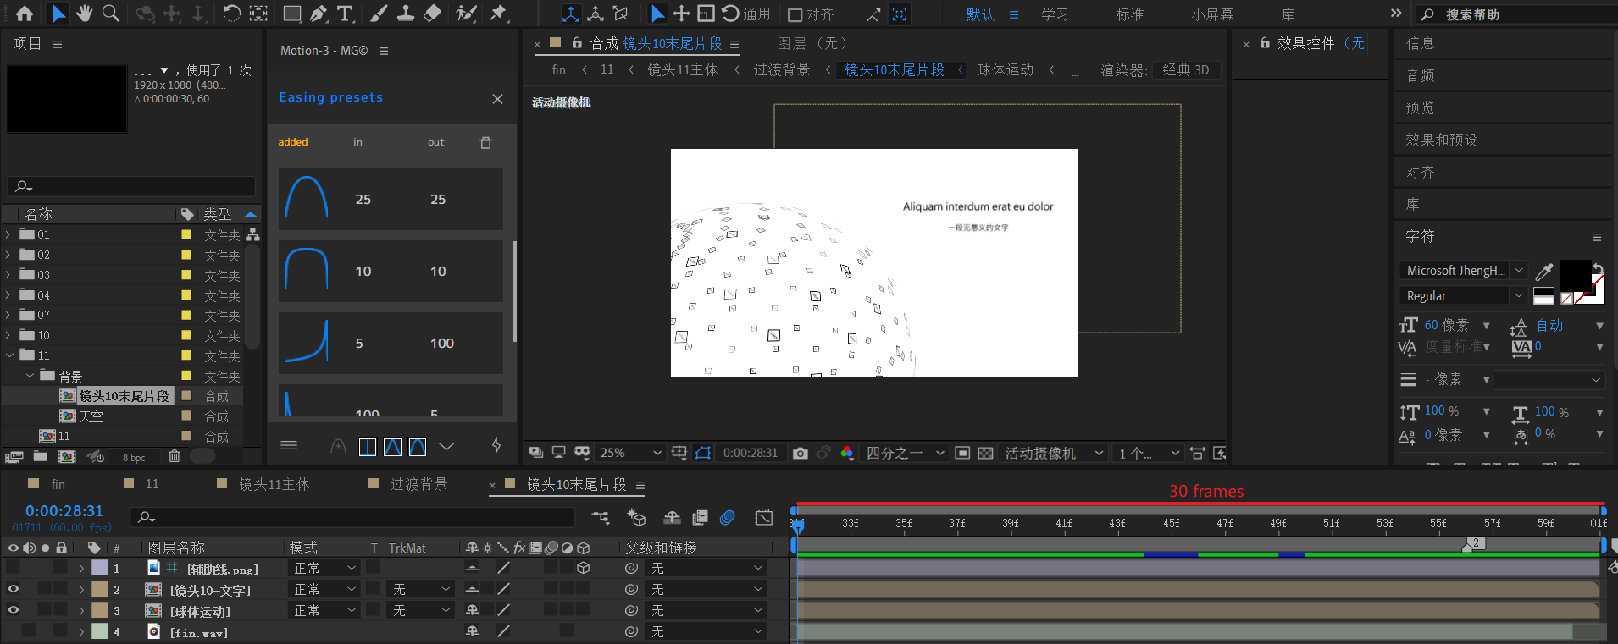Expand layer 2 镜头10-文字 properties

(x=82, y=589)
